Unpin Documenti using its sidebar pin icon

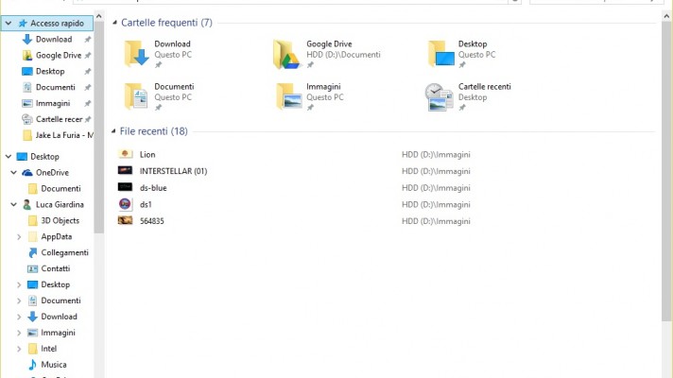pyautogui.click(x=88, y=87)
